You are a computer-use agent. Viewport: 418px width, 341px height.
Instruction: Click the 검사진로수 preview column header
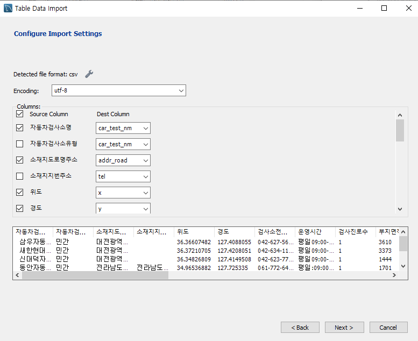[356, 232]
